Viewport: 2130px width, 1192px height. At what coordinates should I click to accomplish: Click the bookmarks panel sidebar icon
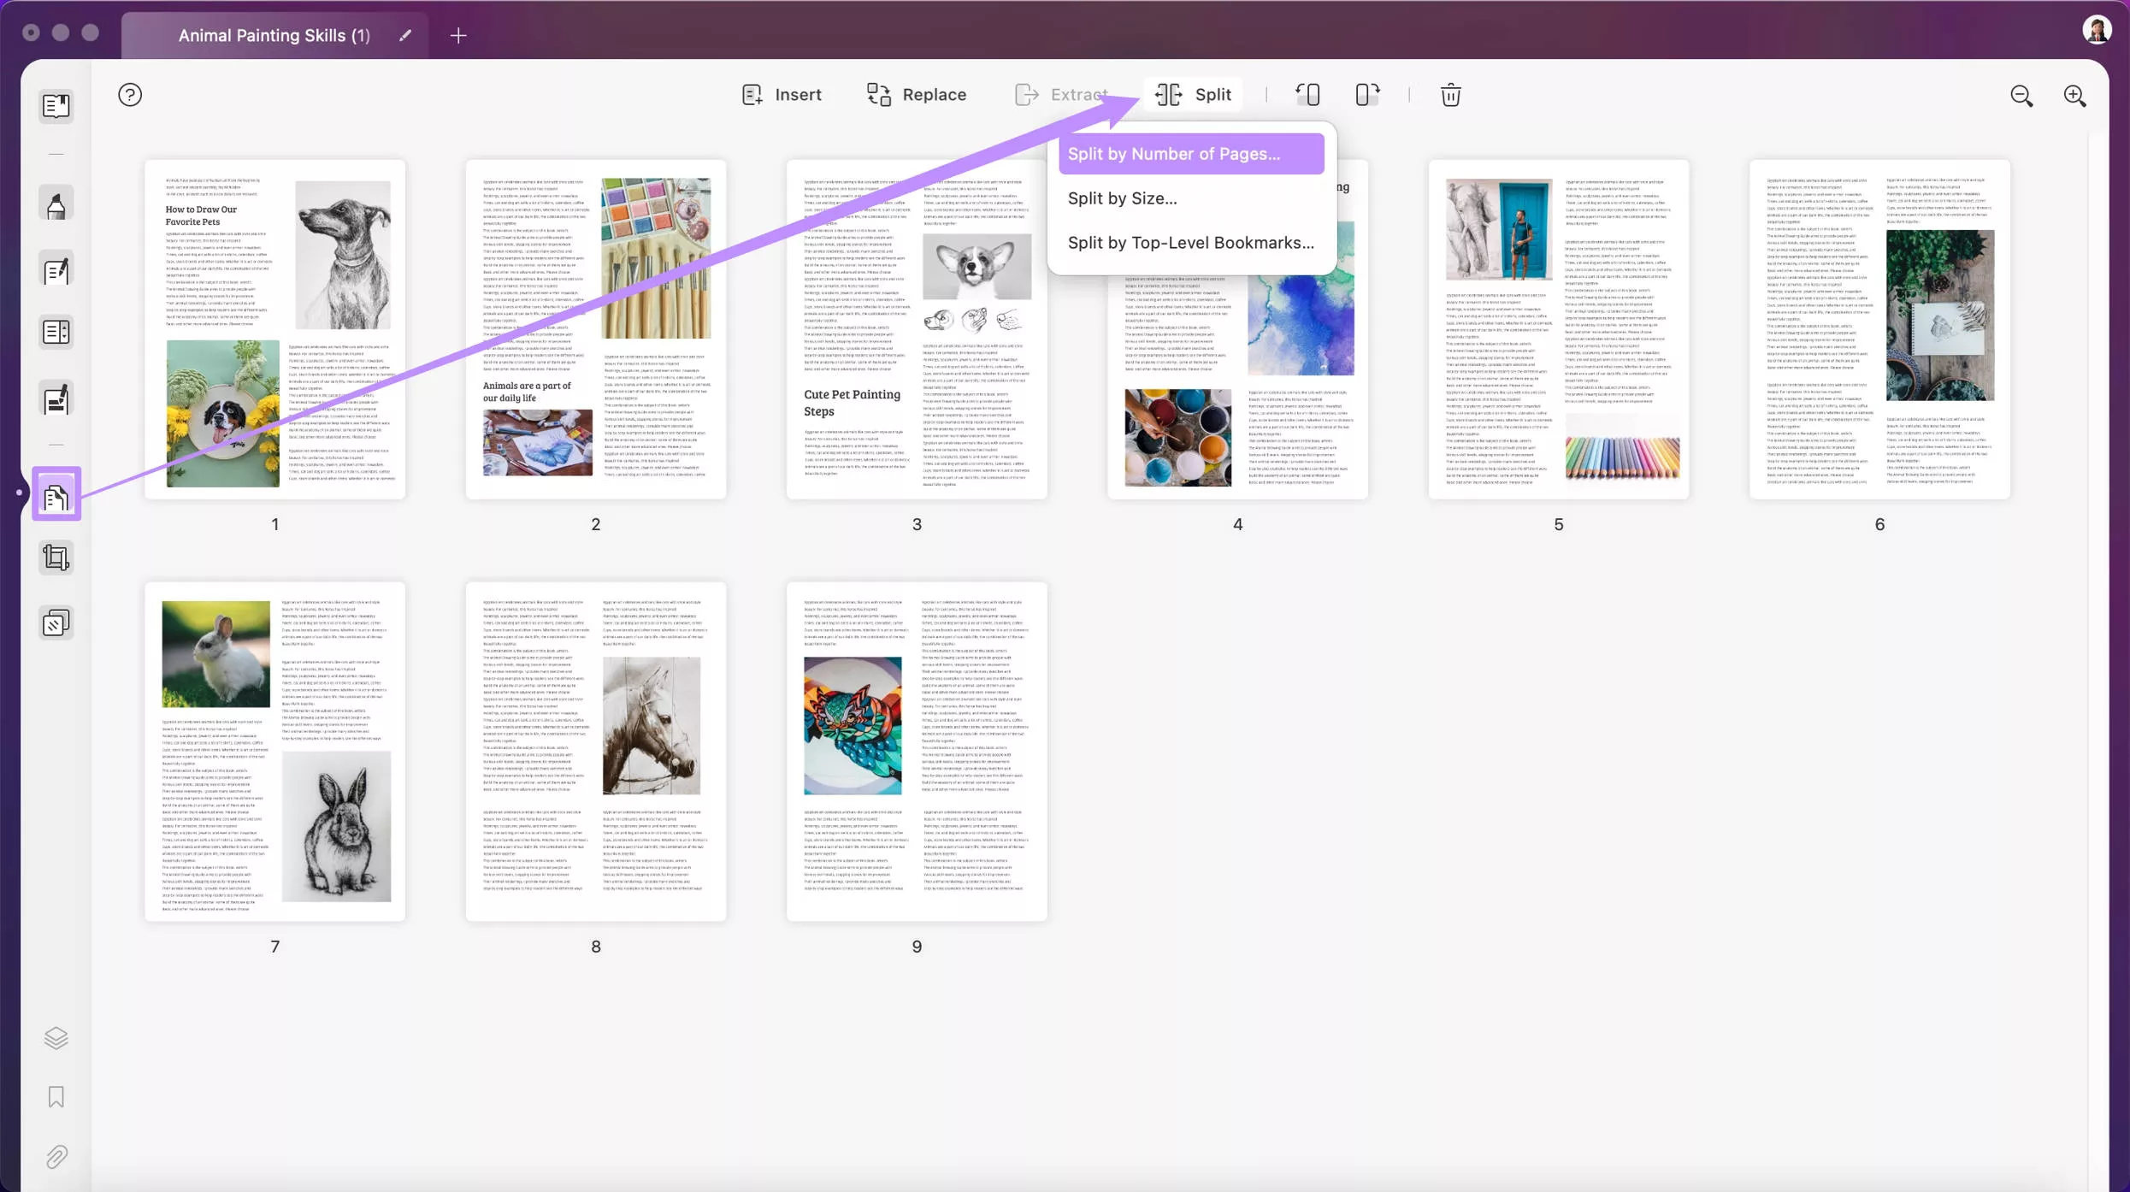(56, 1097)
